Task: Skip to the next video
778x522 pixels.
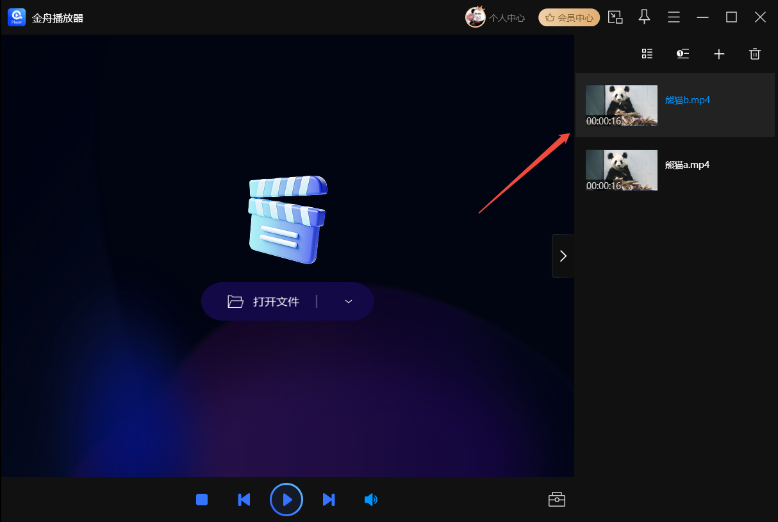Action: [329, 500]
